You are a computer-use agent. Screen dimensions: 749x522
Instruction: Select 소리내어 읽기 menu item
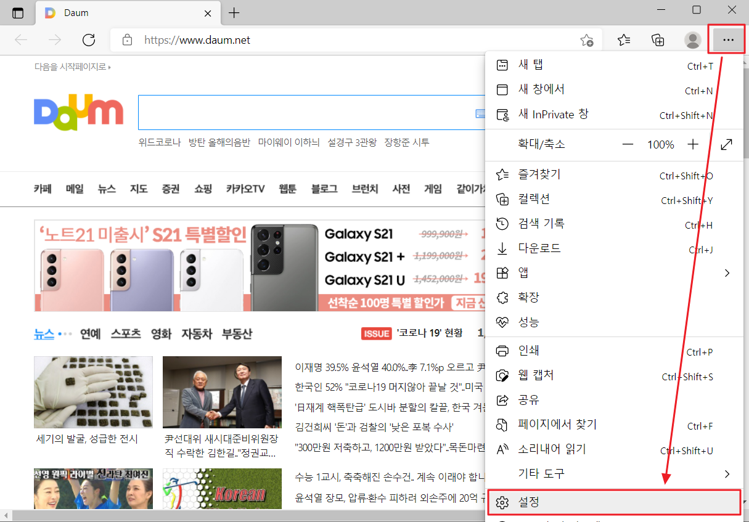pos(613,449)
